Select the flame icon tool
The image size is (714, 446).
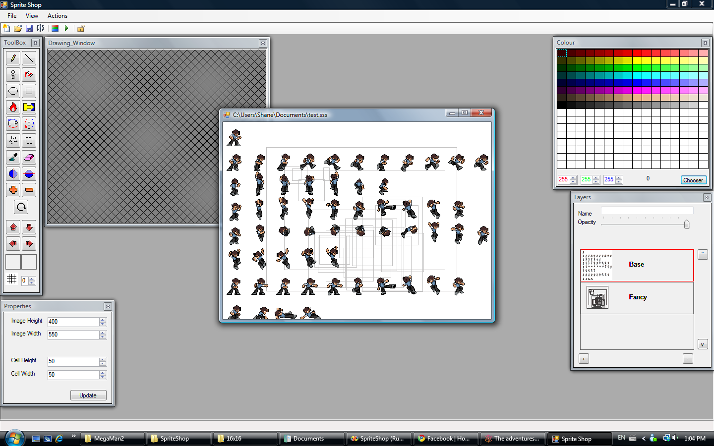13,107
